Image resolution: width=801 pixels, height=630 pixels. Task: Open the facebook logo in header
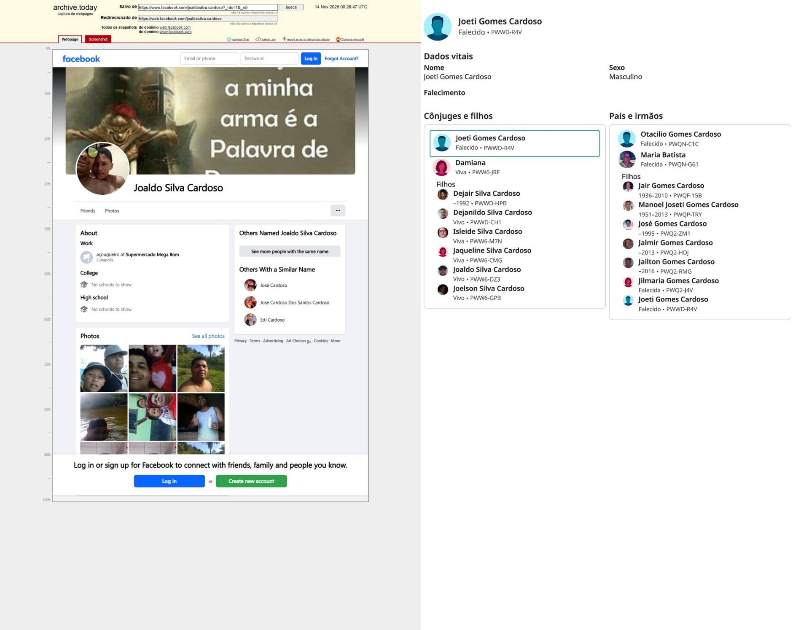pos(81,59)
